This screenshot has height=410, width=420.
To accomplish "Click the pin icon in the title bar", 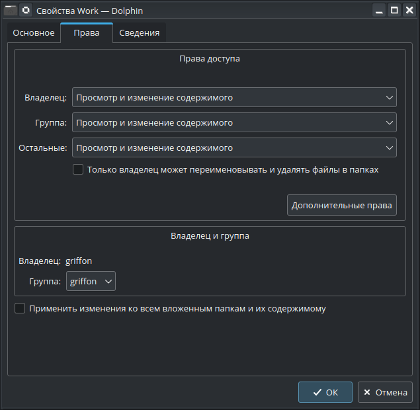I will 26,11.
